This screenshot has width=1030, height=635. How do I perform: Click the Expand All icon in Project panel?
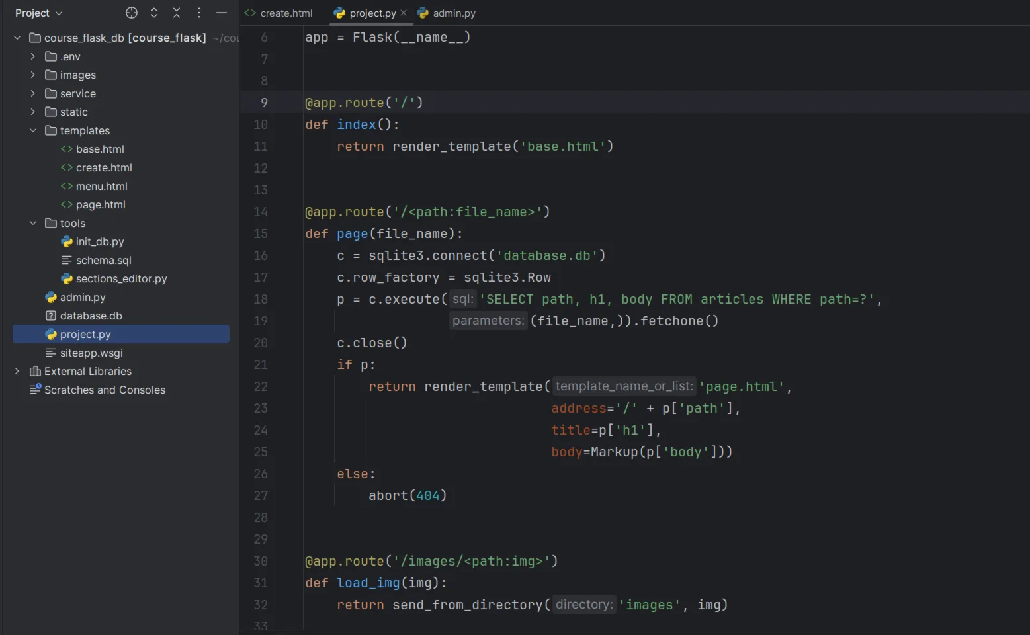pos(154,13)
